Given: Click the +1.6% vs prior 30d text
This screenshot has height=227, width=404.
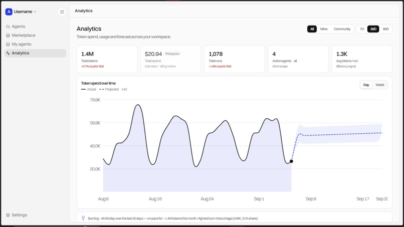Looking at the screenshot, I should (220, 67).
